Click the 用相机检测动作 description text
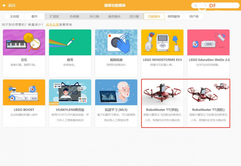Screen dimensions: 241x166 (x=116, y=65)
